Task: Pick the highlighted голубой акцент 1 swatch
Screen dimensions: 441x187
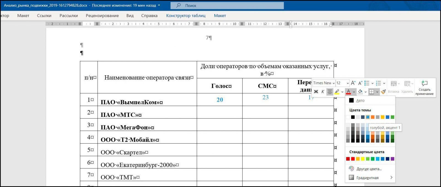Action: click(x=368, y=117)
